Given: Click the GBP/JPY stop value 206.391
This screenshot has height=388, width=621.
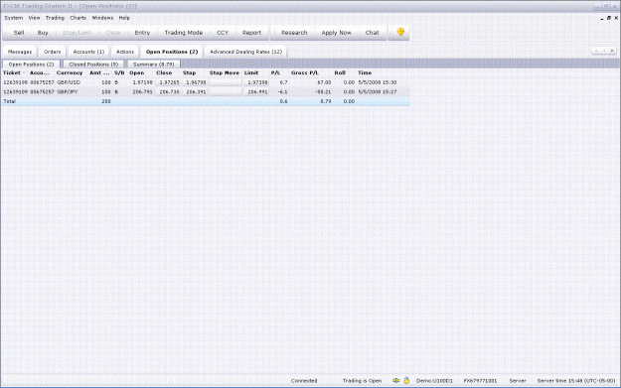Looking at the screenshot, I should click(x=196, y=91).
